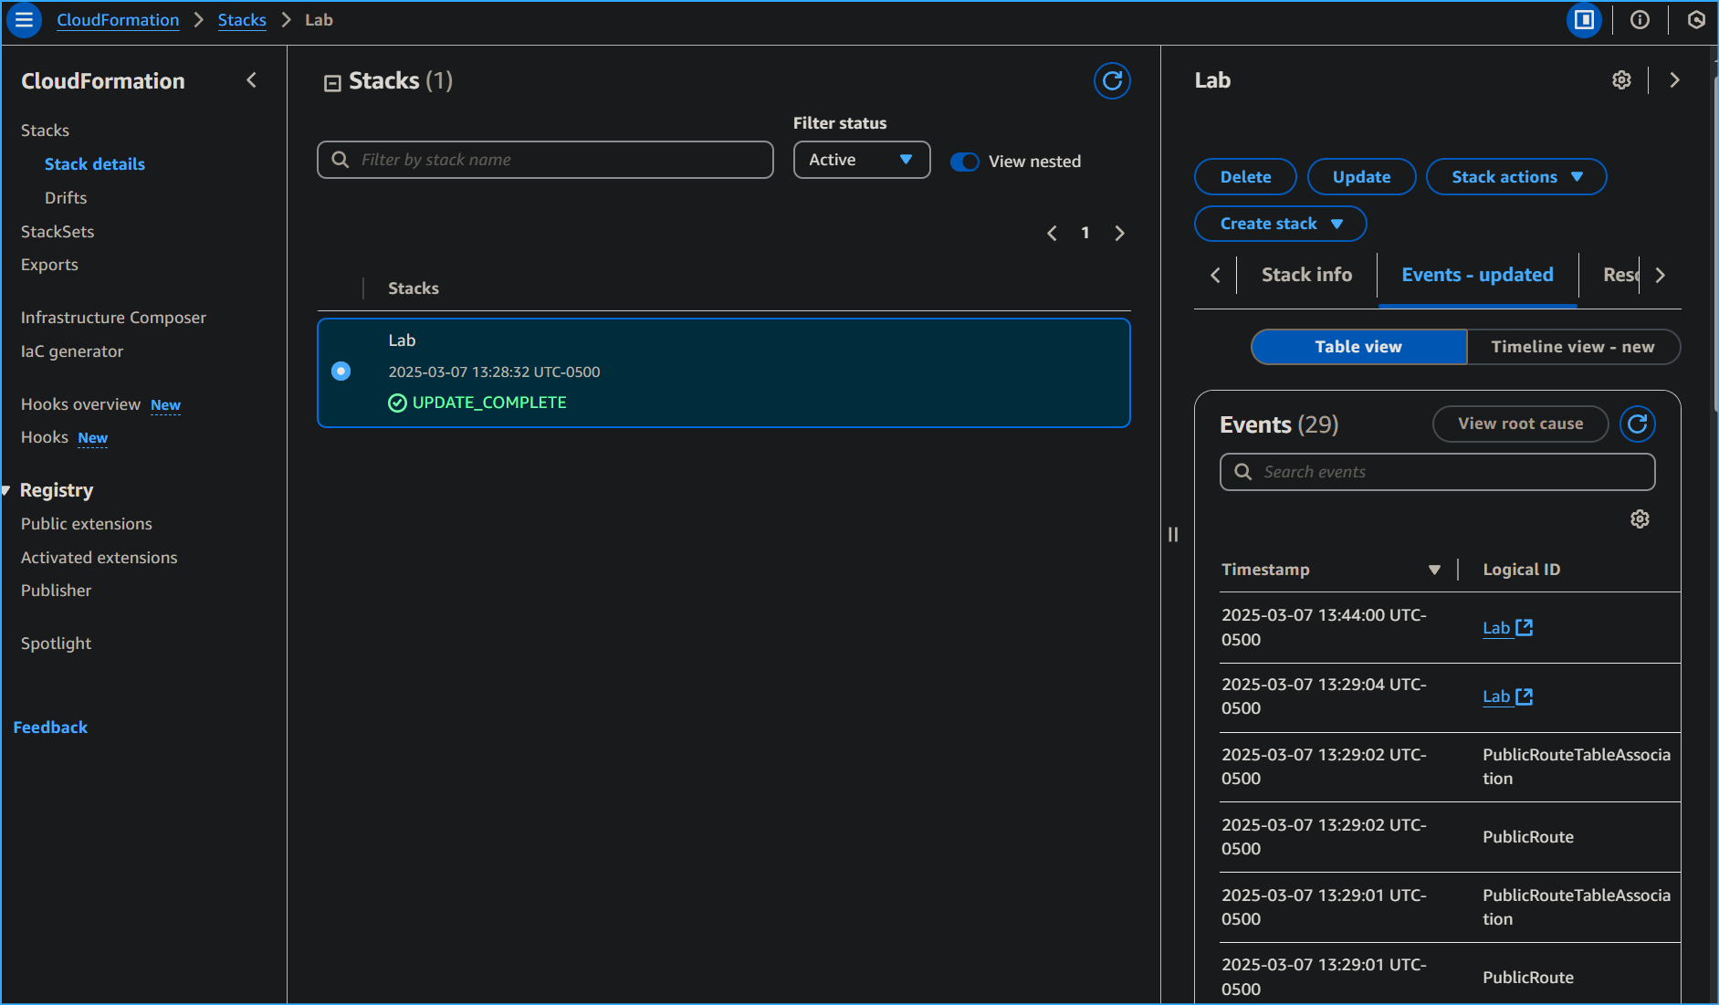Open Lab panel settings gear
The width and height of the screenshot is (1719, 1005).
coord(1621,80)
